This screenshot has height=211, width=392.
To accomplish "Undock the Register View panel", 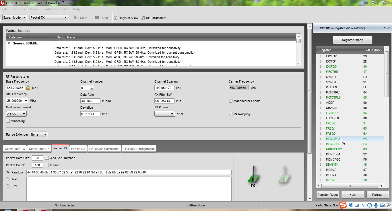I will [x=385, y=28].
